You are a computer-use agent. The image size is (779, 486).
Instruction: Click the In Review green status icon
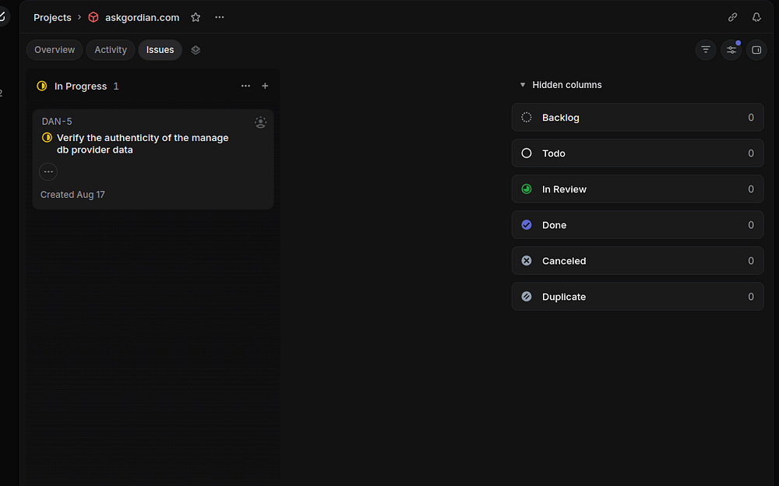[x=527, y=188]
